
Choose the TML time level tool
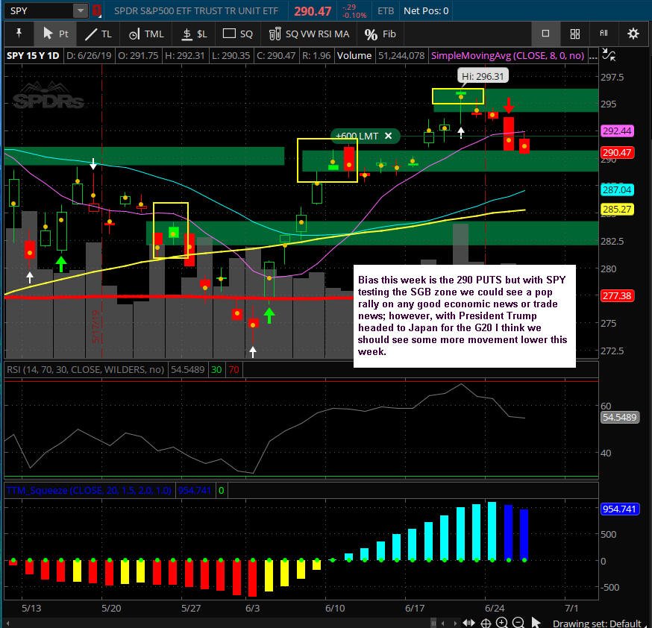tap(146, 34)
